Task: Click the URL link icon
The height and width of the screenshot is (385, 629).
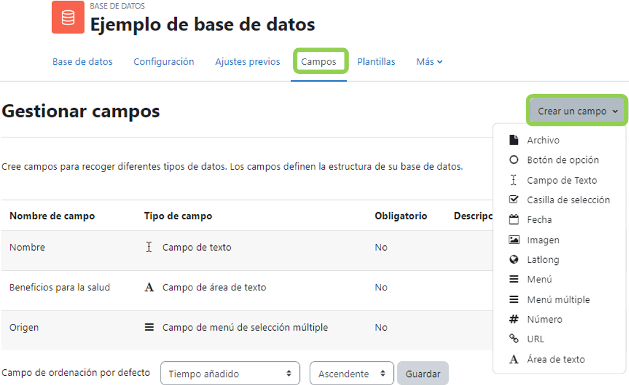Action: [515, 339]
